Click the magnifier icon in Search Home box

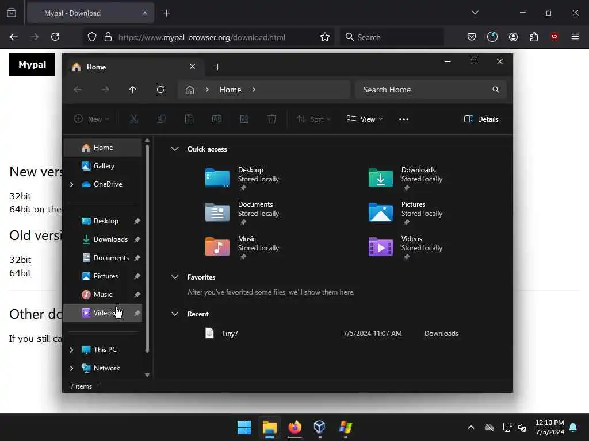496,90
